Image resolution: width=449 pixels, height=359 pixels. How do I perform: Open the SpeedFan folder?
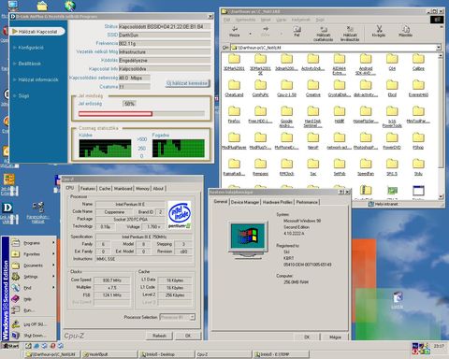pos(366,167)
